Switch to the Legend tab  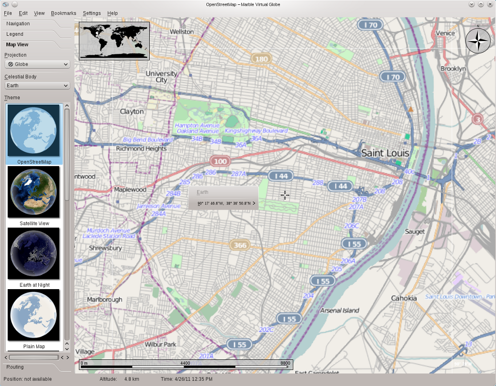(15, 34)
